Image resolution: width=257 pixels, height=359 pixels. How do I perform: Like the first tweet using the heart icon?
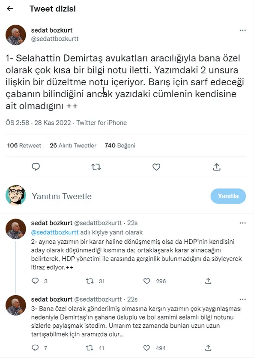click(156, 167)
